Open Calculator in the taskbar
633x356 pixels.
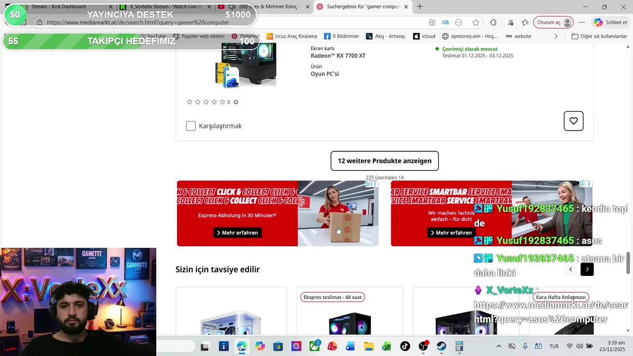pyautogui.click(x=459, y=346)
